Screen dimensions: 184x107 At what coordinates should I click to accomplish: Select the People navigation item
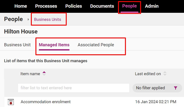(x=129, y=6)
